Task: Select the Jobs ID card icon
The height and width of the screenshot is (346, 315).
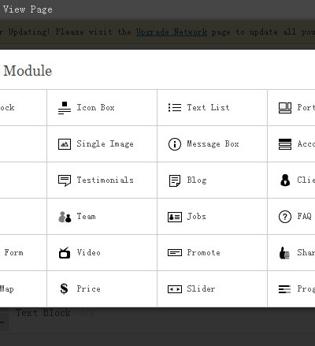Action: (x=175, y=217)
